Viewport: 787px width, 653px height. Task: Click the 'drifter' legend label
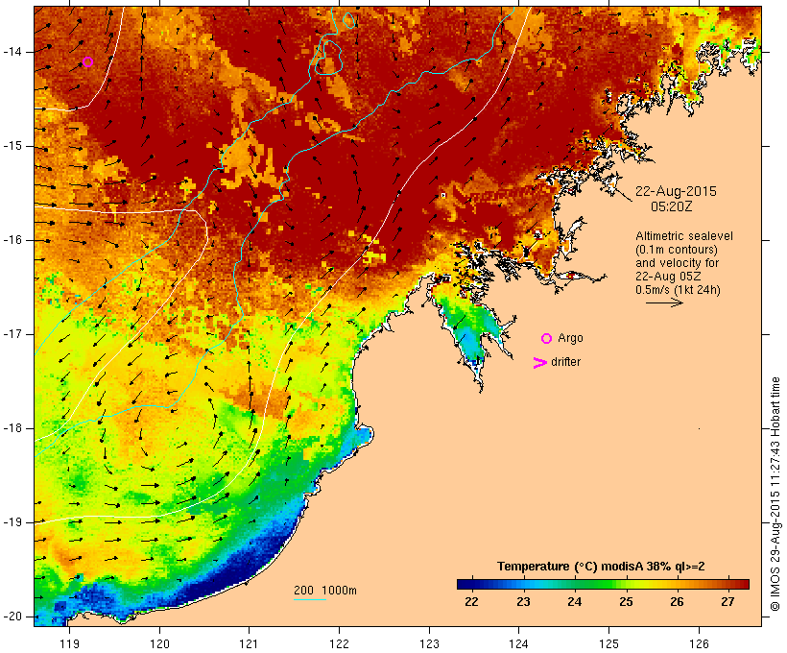pyautogui.click(x=565, y=362)
